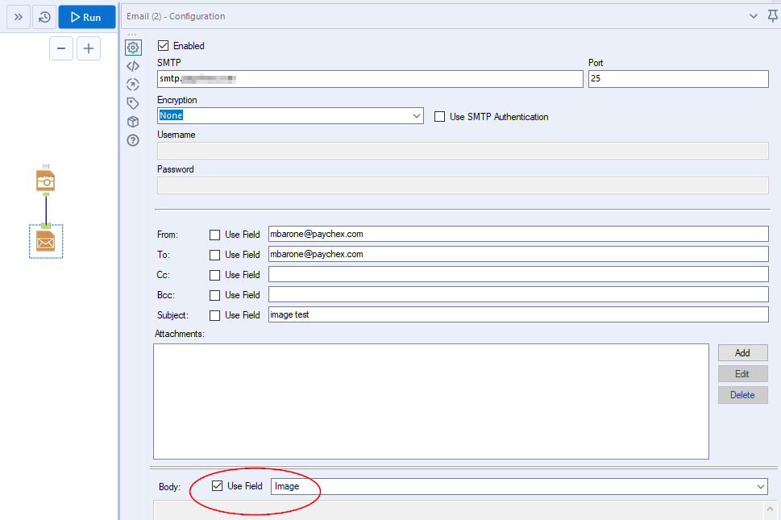This screenshot has height=520, width=781.
Task: Select the Image tool on canvas
Action: pos(45,181)
